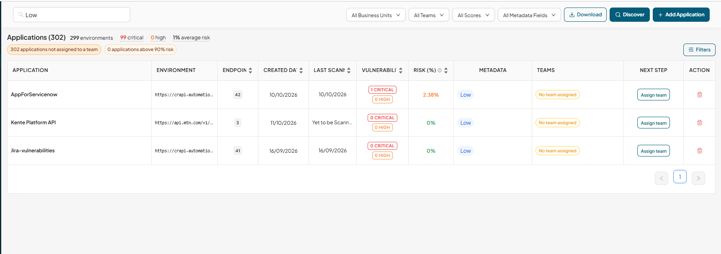Open the Jira-vulnerabilities application
The height and width of the screenshot is (254, 721).
coord(33,151)
